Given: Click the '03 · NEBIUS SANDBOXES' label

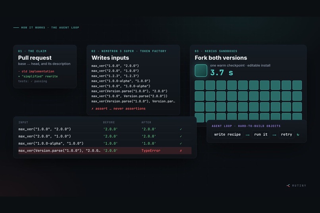Looking at the screenshot, I should pos(216,51).
